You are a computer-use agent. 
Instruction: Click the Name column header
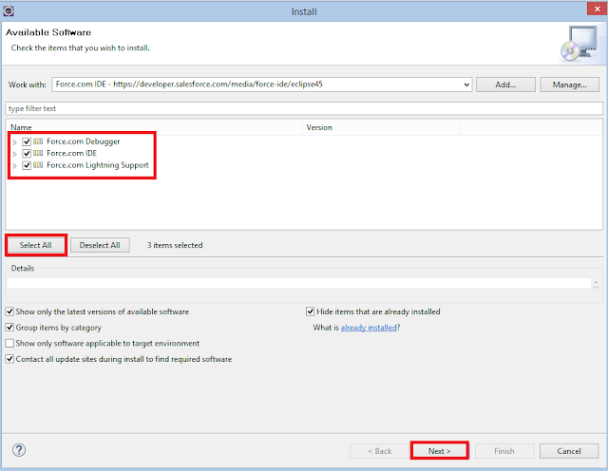click(154, 127)
